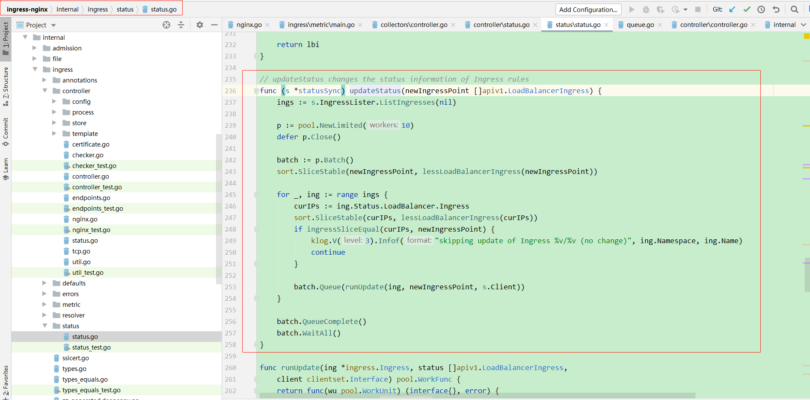Expand the template folder
This screenshot has height=400, width=810.
pyautogui.click(x=54, y=133)
